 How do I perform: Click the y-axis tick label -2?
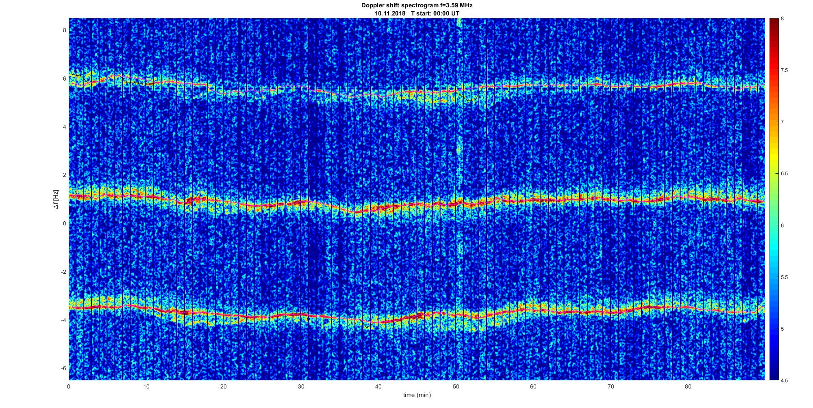[x=63, y=272]
